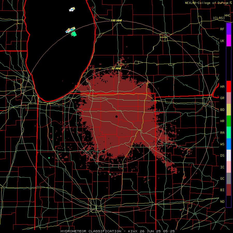Click the ND black legend swatch

(x=229, y=201)
